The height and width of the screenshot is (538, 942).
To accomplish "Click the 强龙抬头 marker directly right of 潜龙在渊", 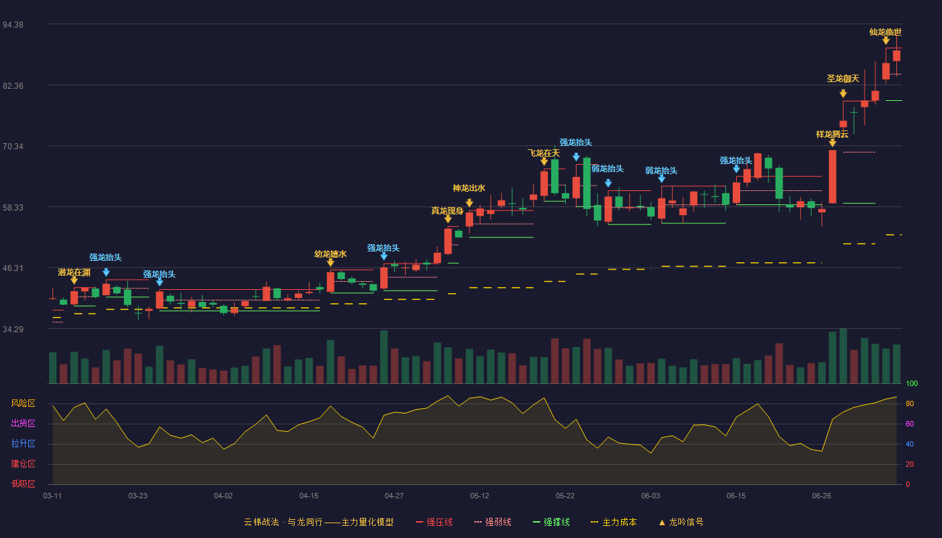I will [106, 272].
